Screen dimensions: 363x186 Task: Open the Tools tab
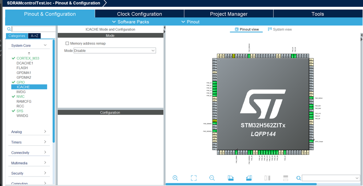[318, 14]
